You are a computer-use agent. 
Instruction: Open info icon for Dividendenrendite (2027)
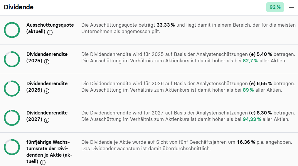click(x=47, y=120)
